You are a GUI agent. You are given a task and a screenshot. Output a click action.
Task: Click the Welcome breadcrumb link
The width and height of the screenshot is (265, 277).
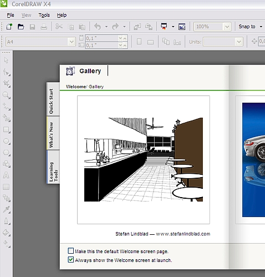pyautogui.click(x=76, y=87)
